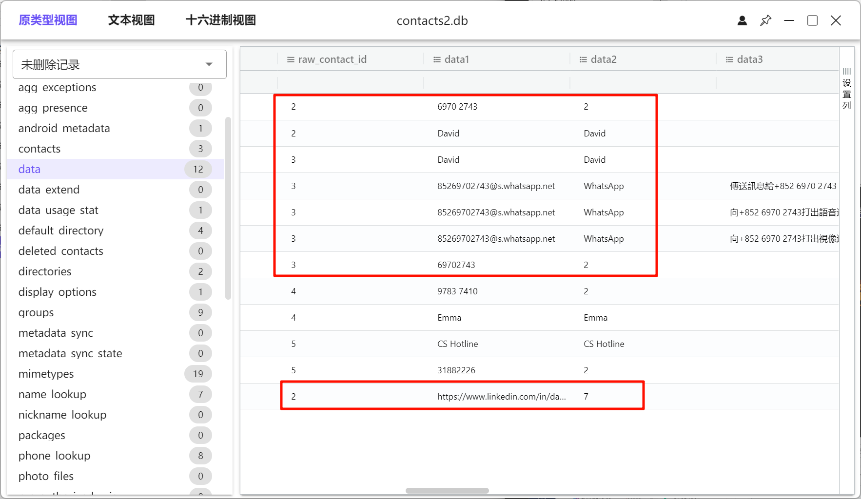This screenshot has height=499, width=861.
Task: Switch to the 十六进制视图 tab
Action: click(221, 20)
